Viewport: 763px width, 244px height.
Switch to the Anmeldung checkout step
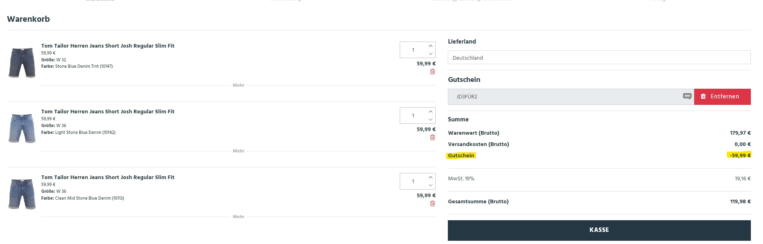[285, 1]
